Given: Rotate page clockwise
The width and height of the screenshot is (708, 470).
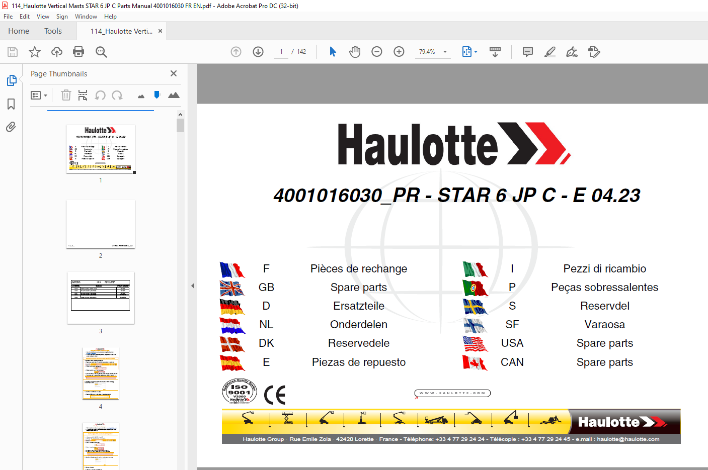Looking at the screenshot, I should pyautogui.click(x=117, y=95).
